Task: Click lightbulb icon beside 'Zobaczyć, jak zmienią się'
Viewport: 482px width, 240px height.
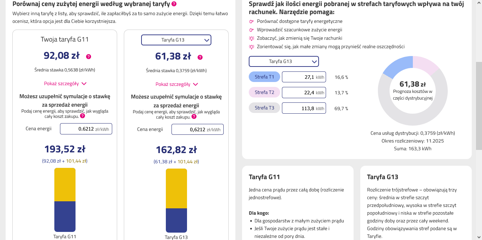Action: (252, 38)
